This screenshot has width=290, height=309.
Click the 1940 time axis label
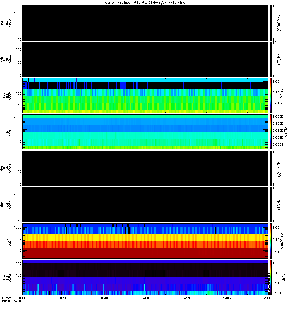pos(227,298)
